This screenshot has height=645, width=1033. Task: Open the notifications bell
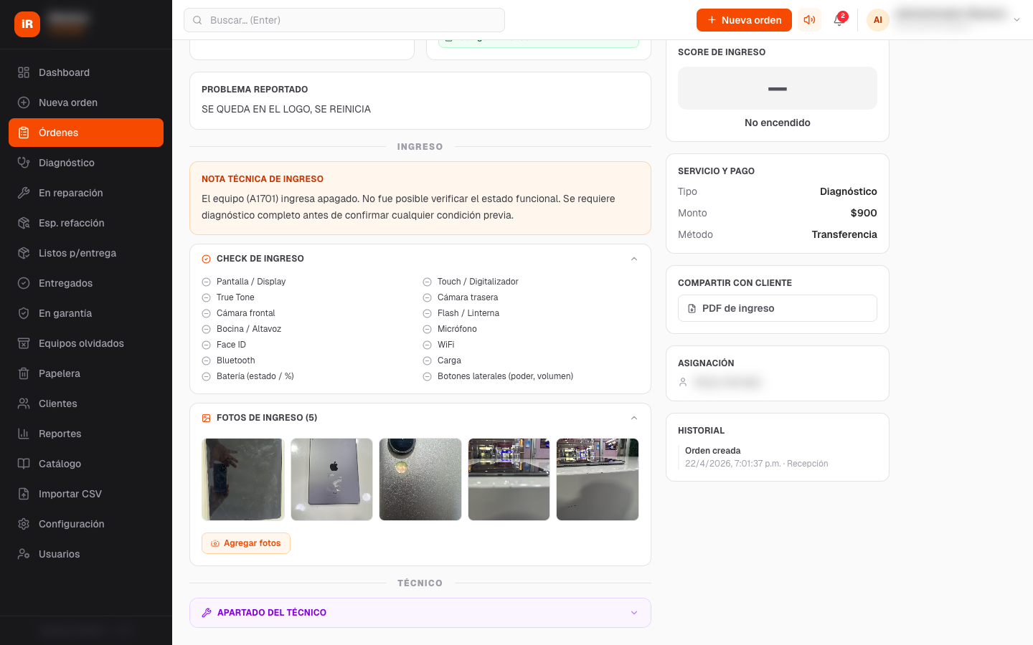pos(839,20)
